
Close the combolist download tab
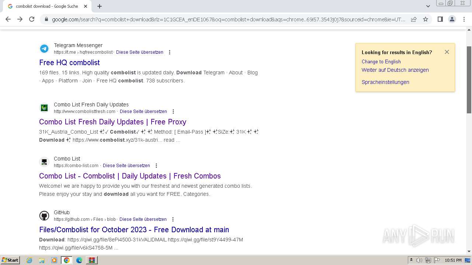[x=86, y=6]
